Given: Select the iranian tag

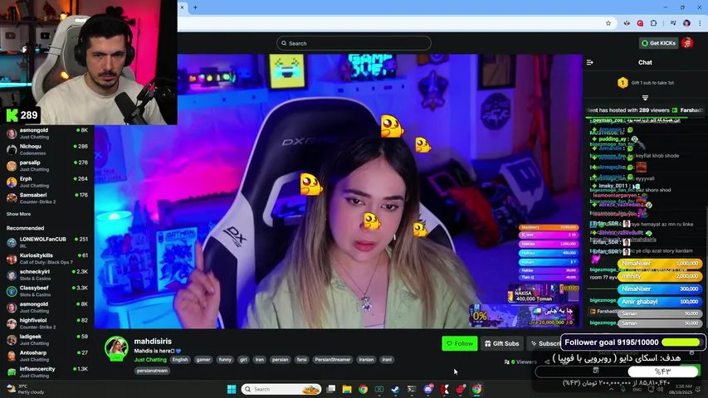Looking at the screenshot, I should pyautogui.click(x=366, y=360).
